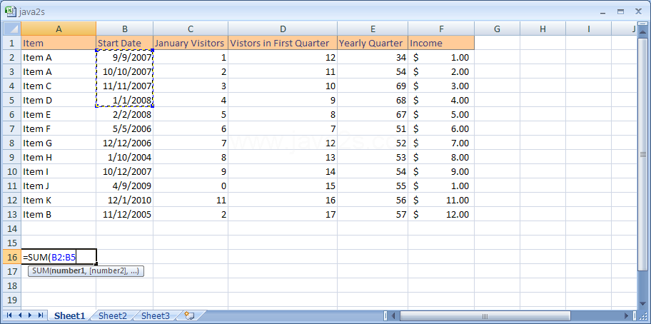
Task: Select row 16 header
Action: point(12,257)
